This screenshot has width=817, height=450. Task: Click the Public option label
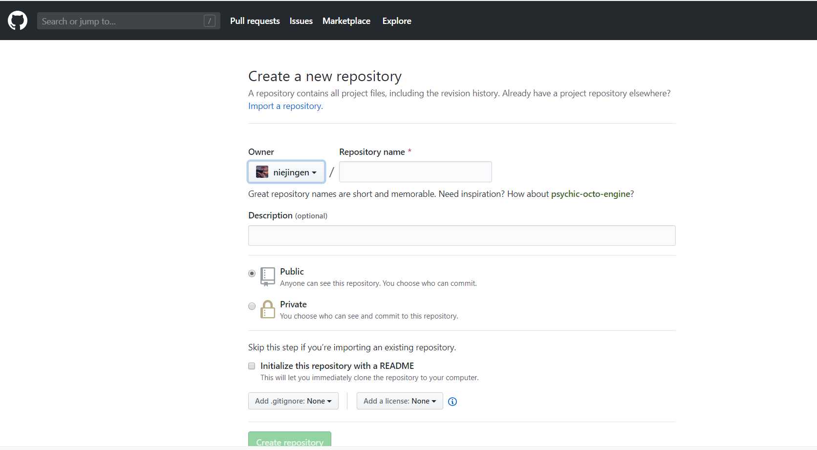292,272
